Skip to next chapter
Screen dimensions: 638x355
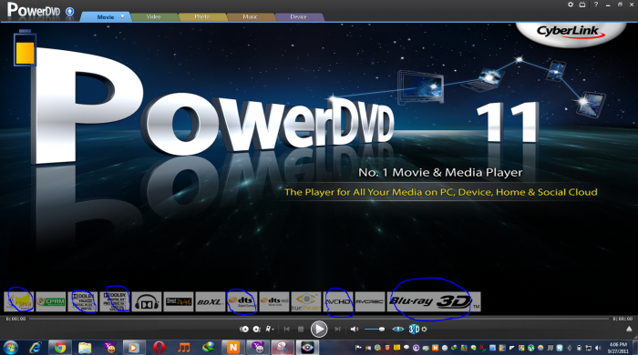(x=337, y=329)
